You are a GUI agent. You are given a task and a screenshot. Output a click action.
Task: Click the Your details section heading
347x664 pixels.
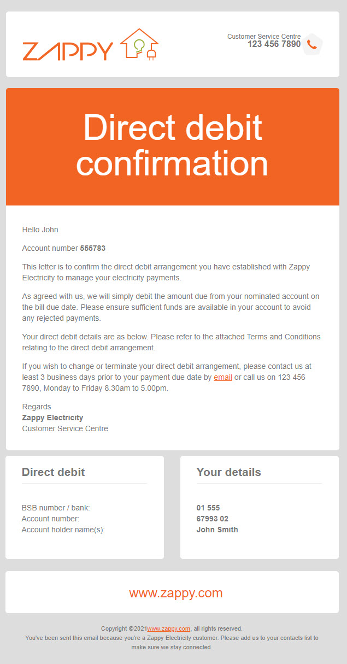click(229, 472)
